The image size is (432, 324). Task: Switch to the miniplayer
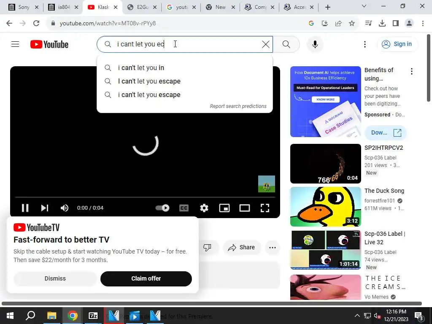[x=224, y=208]
